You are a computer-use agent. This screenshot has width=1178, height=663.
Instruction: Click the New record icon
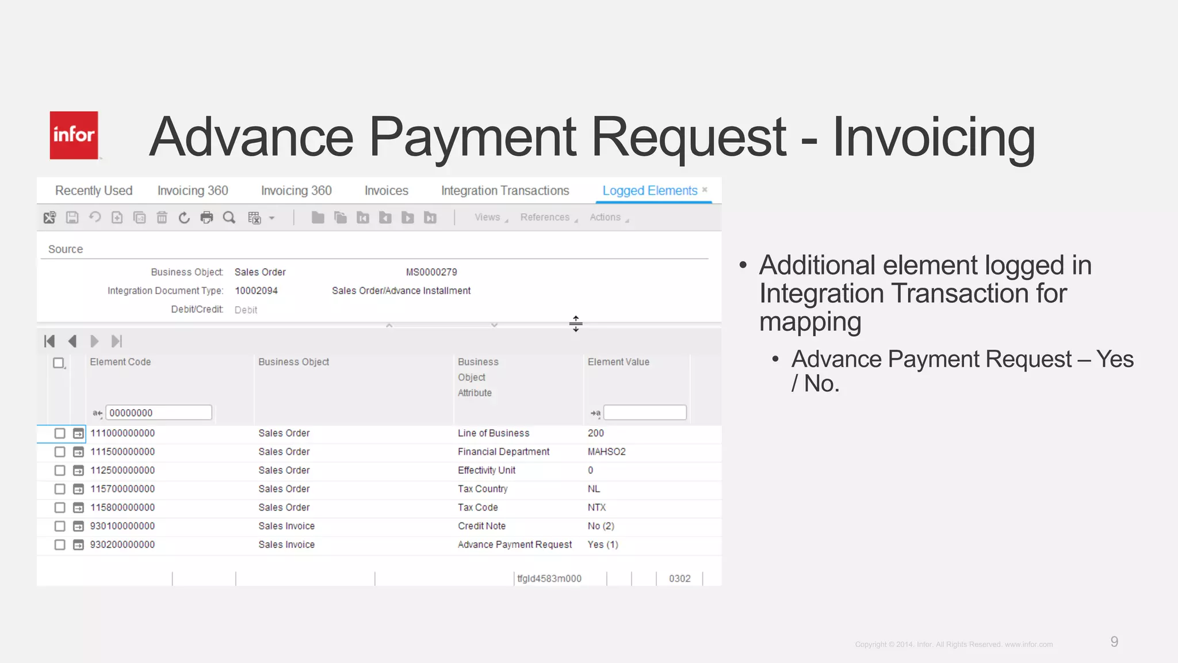click(x=117, y=218)
